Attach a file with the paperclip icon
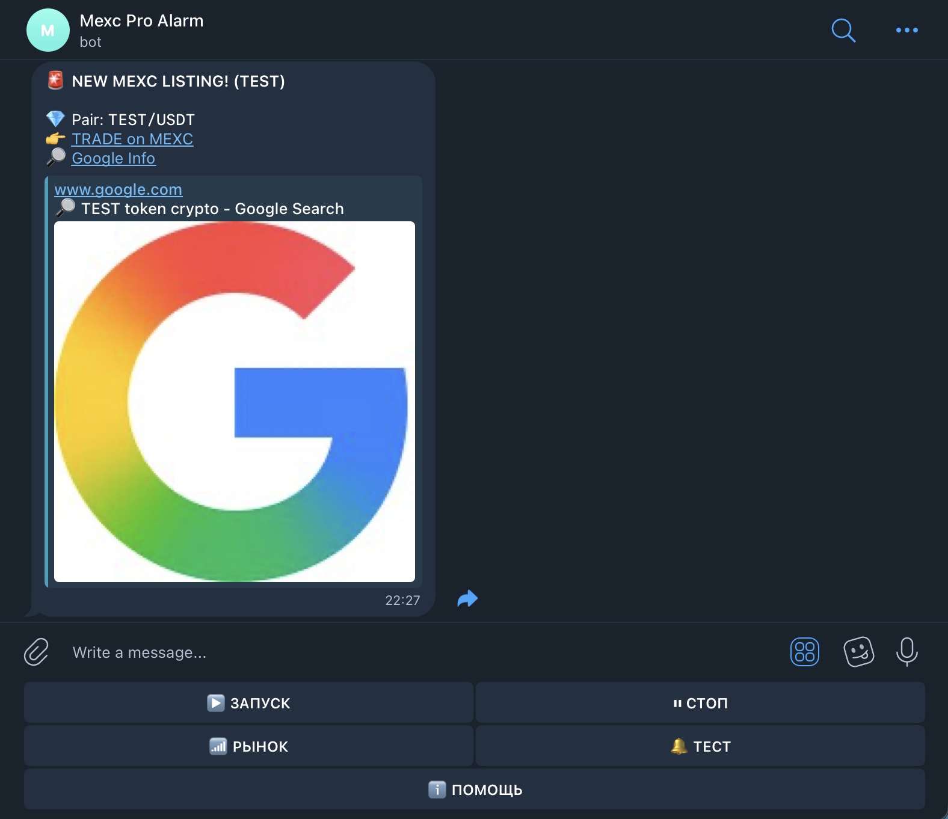This screenshot has width=948, height=819. point(36,652)
